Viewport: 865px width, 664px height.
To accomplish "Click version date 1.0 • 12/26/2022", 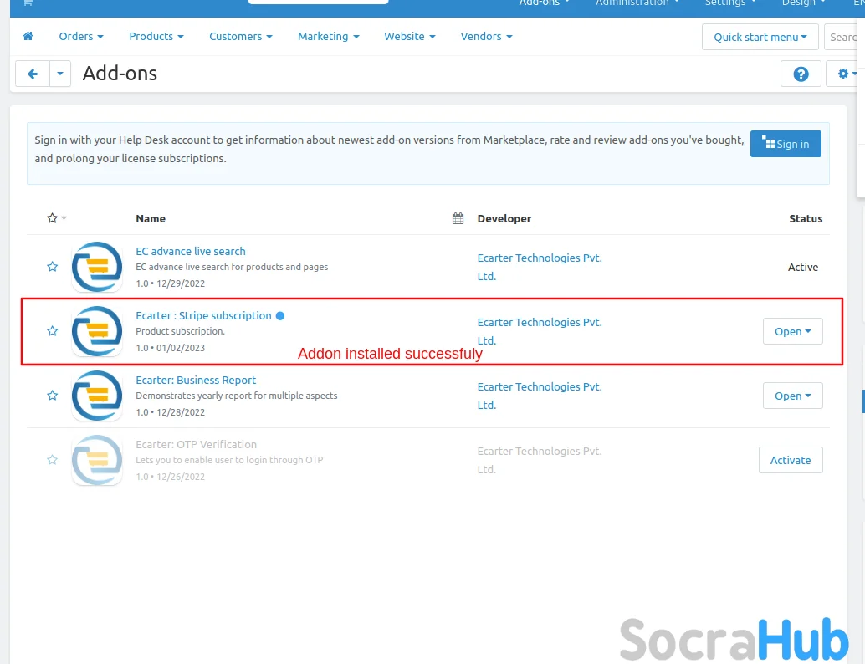I will [171, 477].
